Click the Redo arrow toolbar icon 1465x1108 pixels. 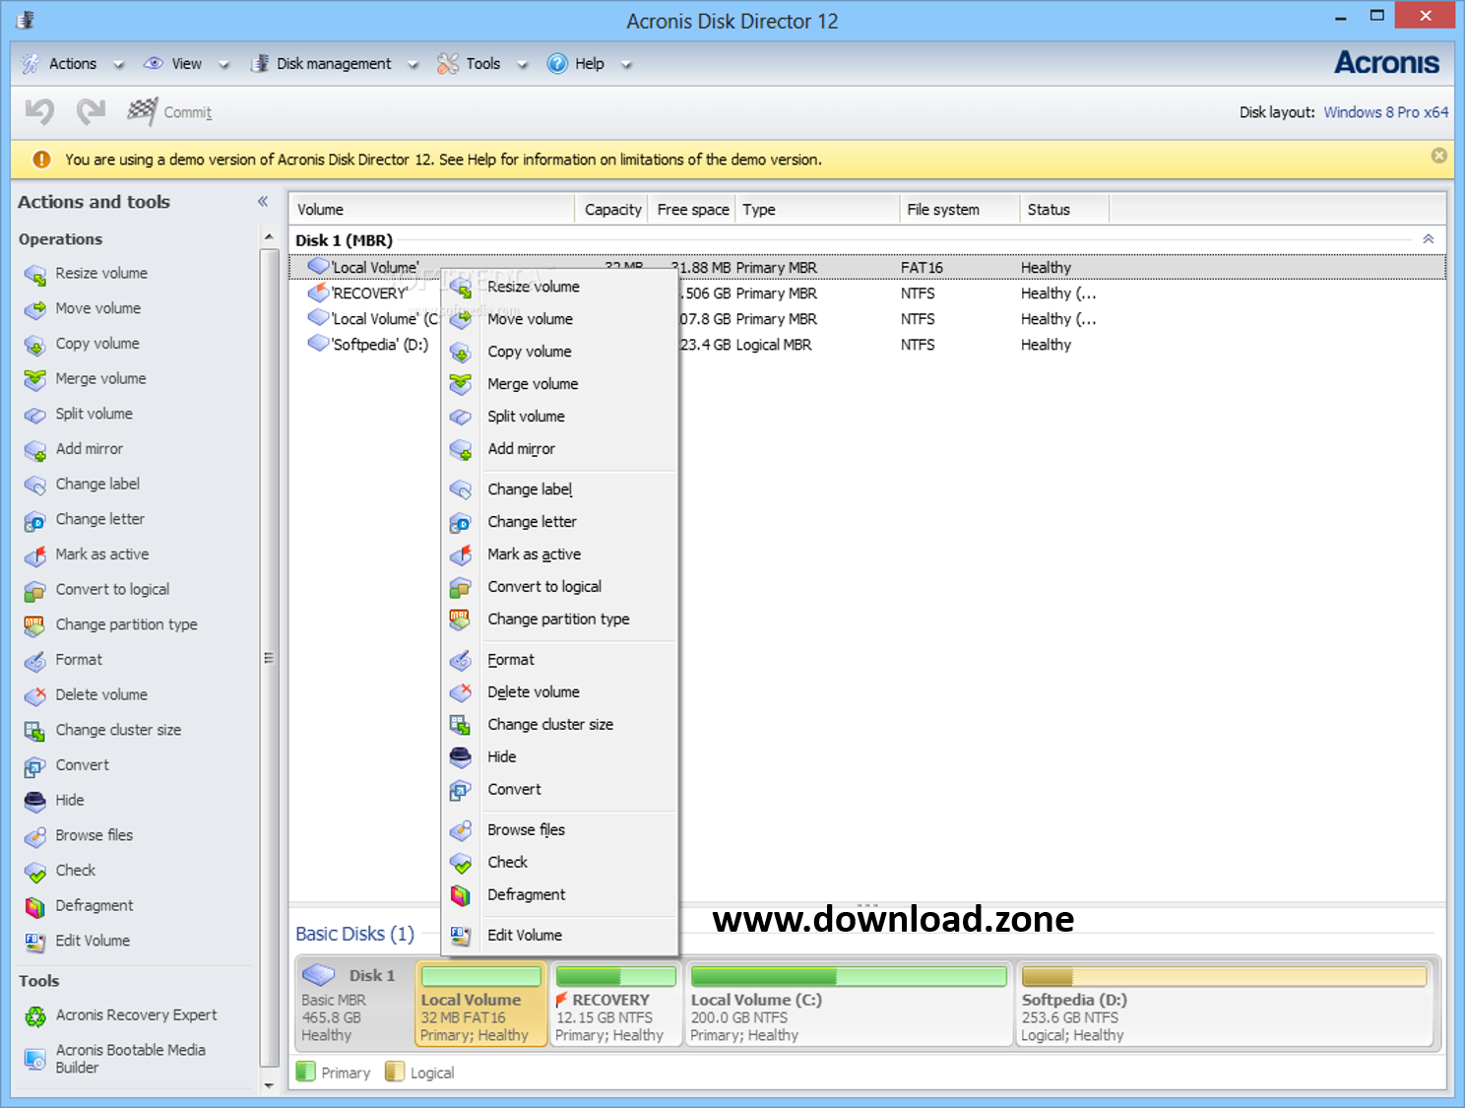pyautogui.click(x=91, y=111)
